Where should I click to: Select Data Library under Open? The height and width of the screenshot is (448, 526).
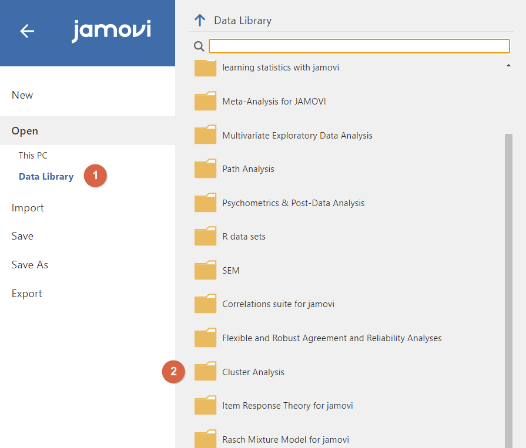[46, 177]
